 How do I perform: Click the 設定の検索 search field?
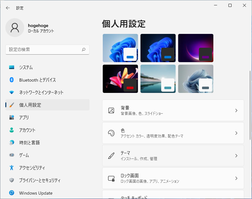pyautogui.click(x=47, y=50)
